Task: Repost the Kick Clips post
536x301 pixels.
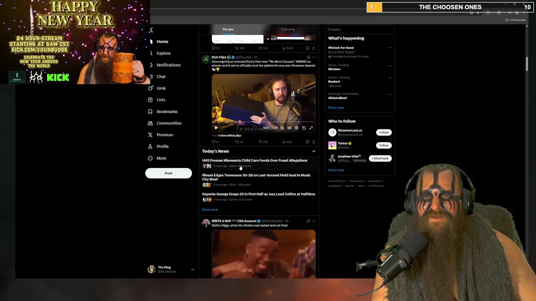Action: pos(239,142)
